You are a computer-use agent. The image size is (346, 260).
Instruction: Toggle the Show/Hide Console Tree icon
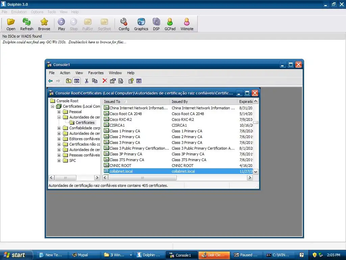click(77, 81)
